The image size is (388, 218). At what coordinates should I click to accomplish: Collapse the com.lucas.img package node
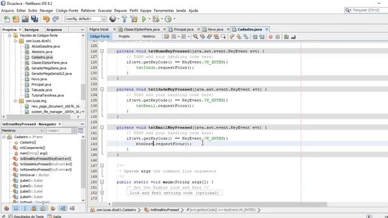pos(15,101)
